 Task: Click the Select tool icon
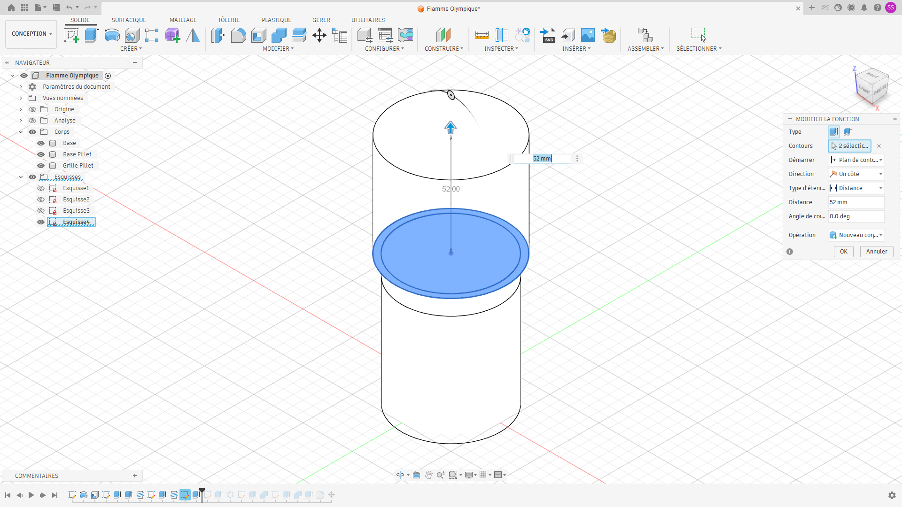point(698,35)
